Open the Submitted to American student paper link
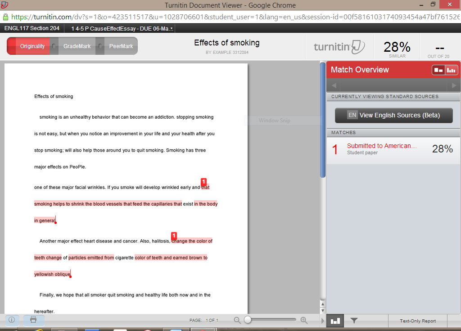461x331 pixels. [x=381, y=146]
